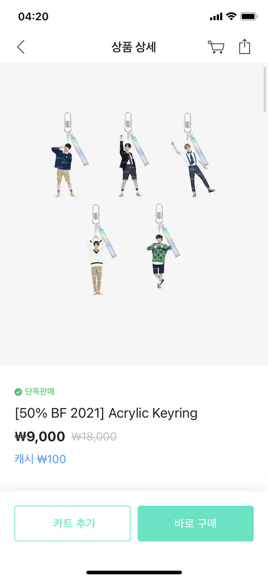Click the vertical scrollbar on the right
This screenshot has height=580, width=268.
click(265, 89)
